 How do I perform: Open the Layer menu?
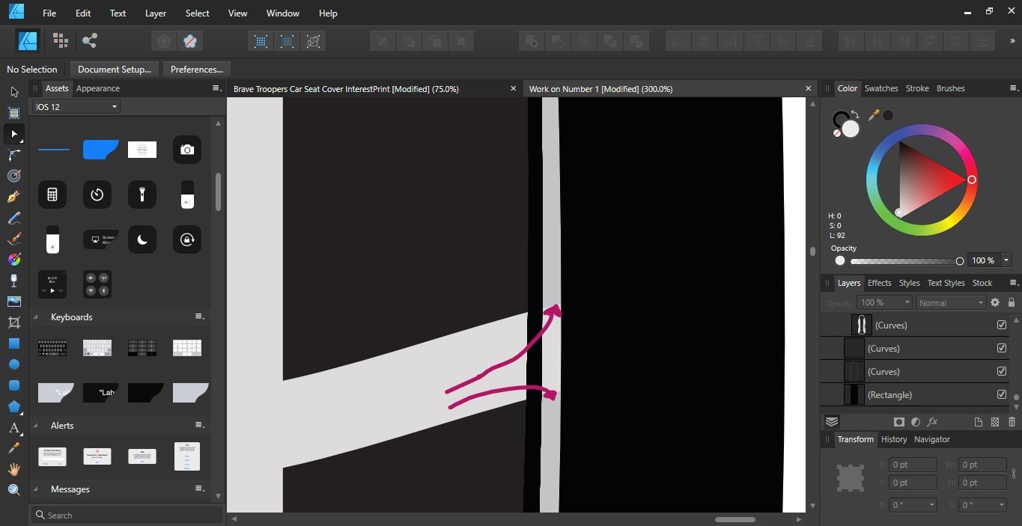point(156,13)
